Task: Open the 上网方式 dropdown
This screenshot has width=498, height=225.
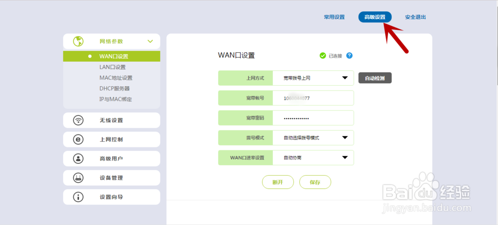Action: click(313, 78)
